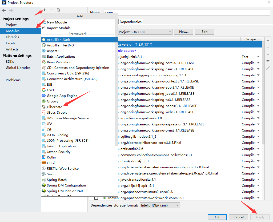Viewport: 273px width, 222px height.
Task: Move the selected dependency down with the arrow icon
Action: point(268,61)
